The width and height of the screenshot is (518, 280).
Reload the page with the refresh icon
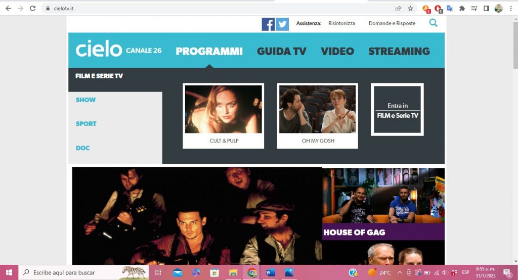click(x=33, y=8)
